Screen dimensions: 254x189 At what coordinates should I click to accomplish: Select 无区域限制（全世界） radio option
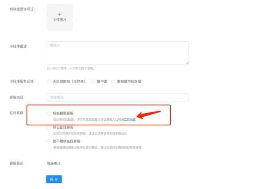49,82
